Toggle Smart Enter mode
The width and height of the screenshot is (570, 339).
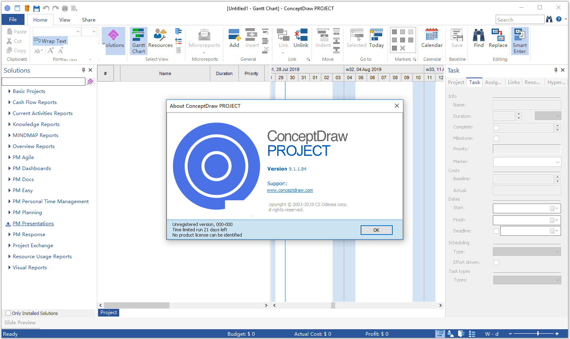(x=520, y=41)
